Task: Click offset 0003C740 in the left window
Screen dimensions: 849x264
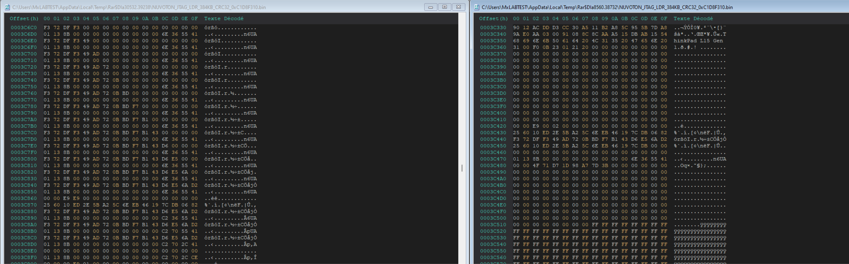Action: coord(24,80)
